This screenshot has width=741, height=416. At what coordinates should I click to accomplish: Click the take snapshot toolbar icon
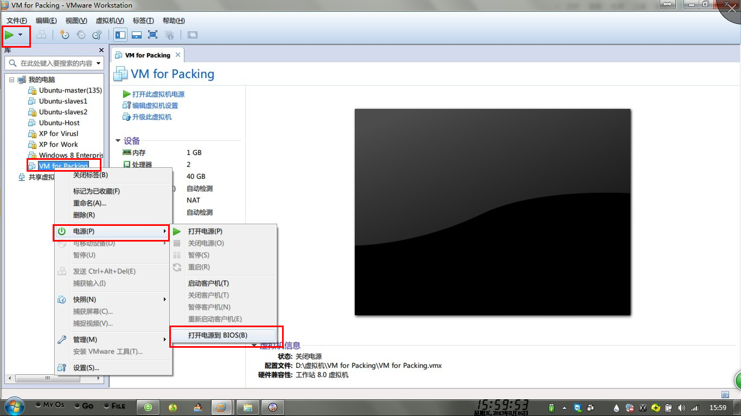click(x=65, y=35)
